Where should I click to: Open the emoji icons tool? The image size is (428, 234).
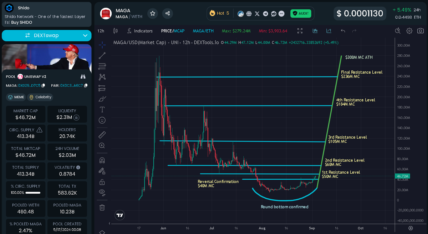(x=102, y=120)
